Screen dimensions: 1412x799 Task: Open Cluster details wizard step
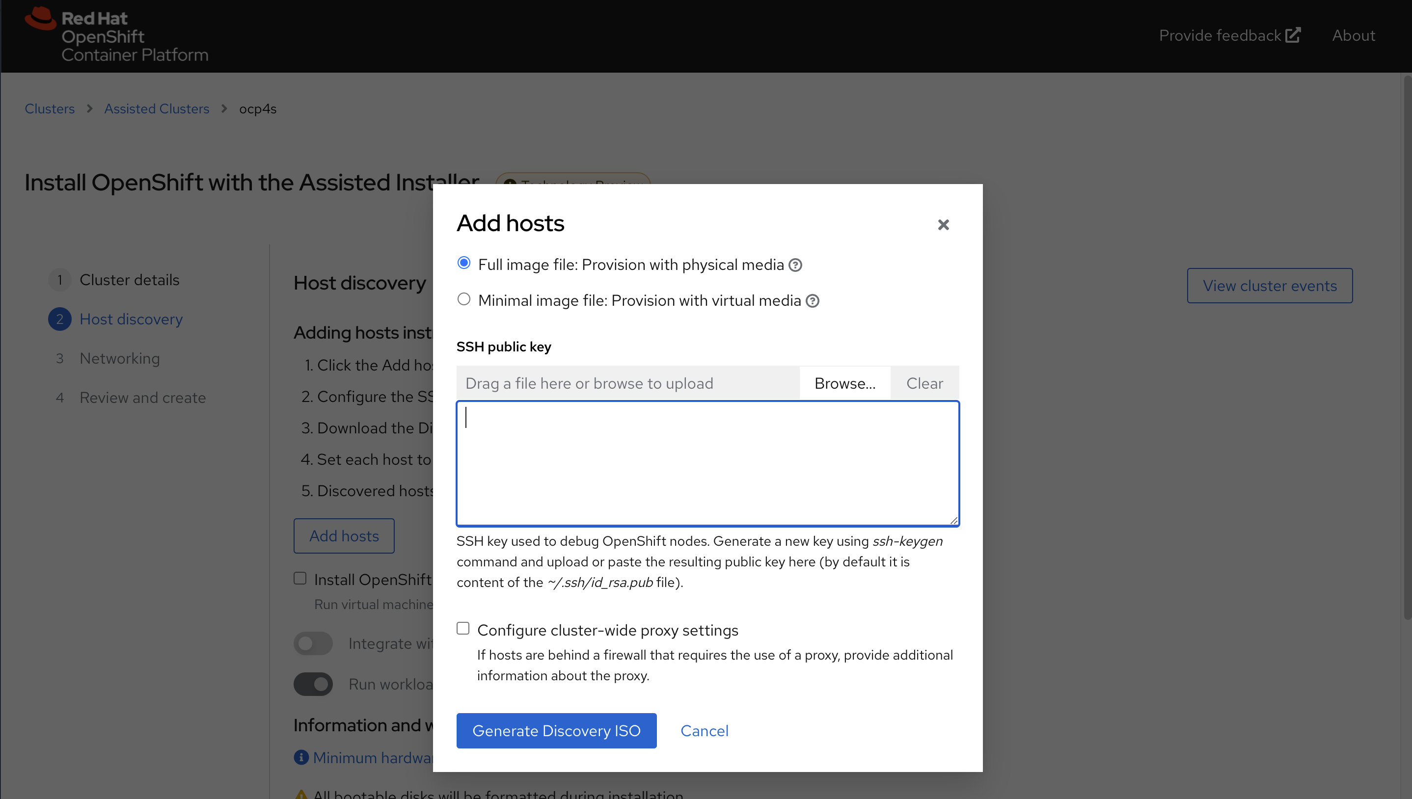pos(129,280)
